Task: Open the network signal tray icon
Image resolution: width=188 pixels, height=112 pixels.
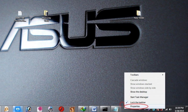Action: click(166, 110)
